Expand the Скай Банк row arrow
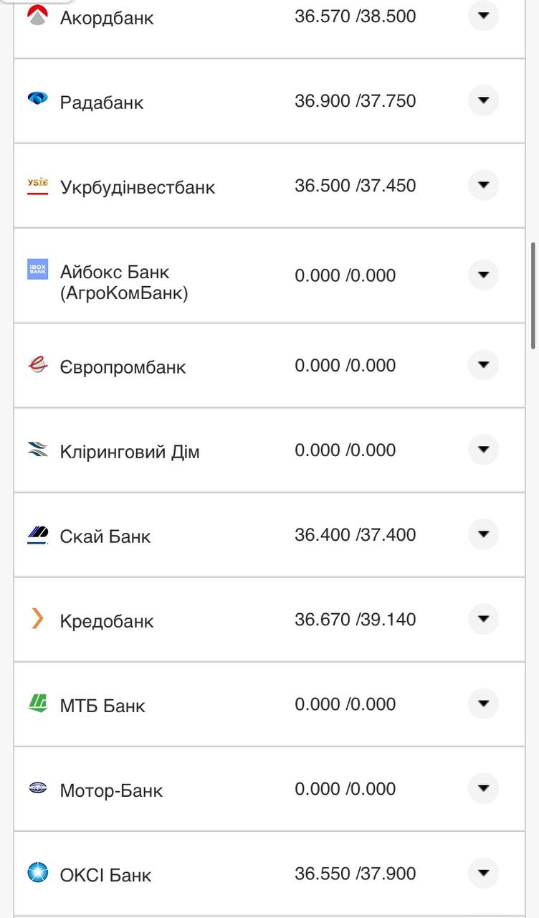 point(483,534)
